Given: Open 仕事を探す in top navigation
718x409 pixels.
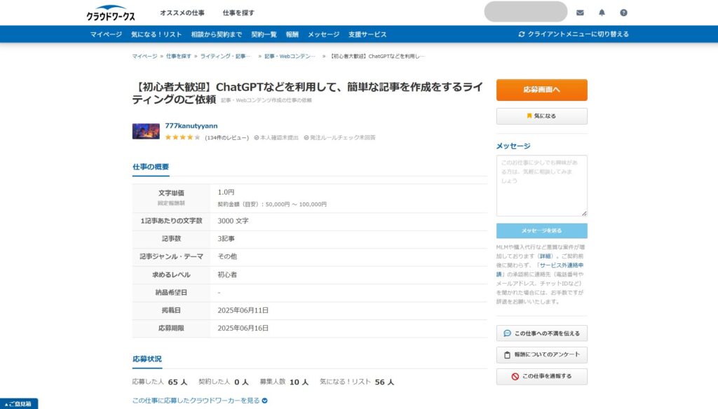Looking at the screenshot, I should pos(238,13).
